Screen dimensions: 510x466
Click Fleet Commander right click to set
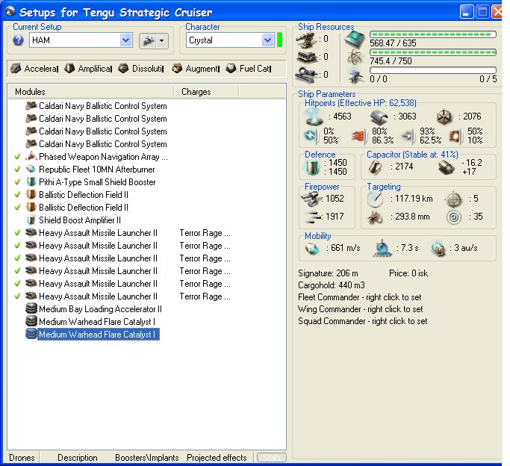click(x=359, y=297)
